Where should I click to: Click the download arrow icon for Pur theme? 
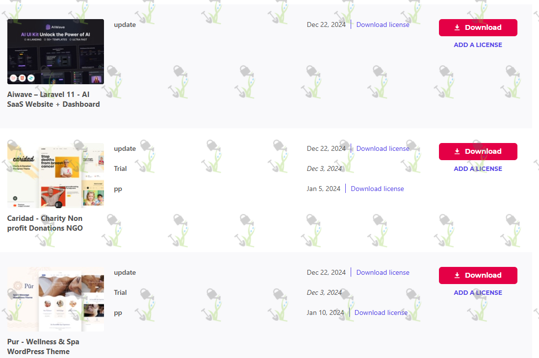pyautogui.click(x=457, y=275)
